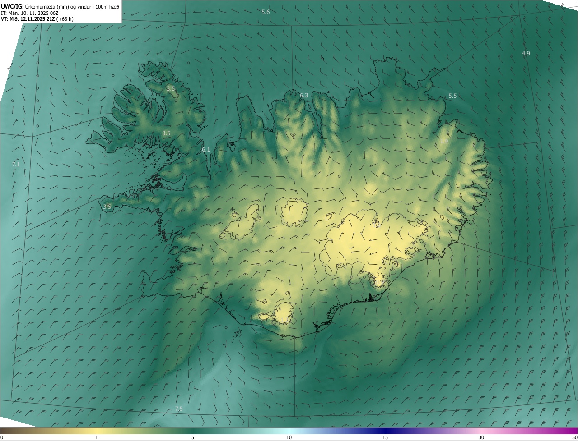Click the 3.5 value on Snæfellsnes peninsula
Image resolution: width=578 pixels, height=441 pixels.
click(x=107, y=207)
